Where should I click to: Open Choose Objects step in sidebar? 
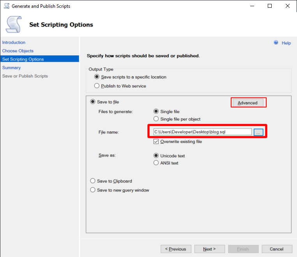coord(18,51)
